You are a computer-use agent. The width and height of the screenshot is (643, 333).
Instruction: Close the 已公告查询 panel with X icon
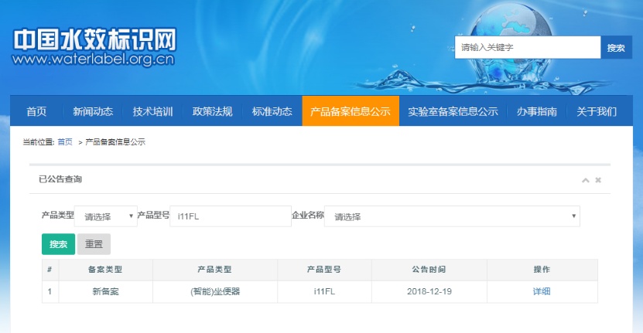[x=598, y=180]
